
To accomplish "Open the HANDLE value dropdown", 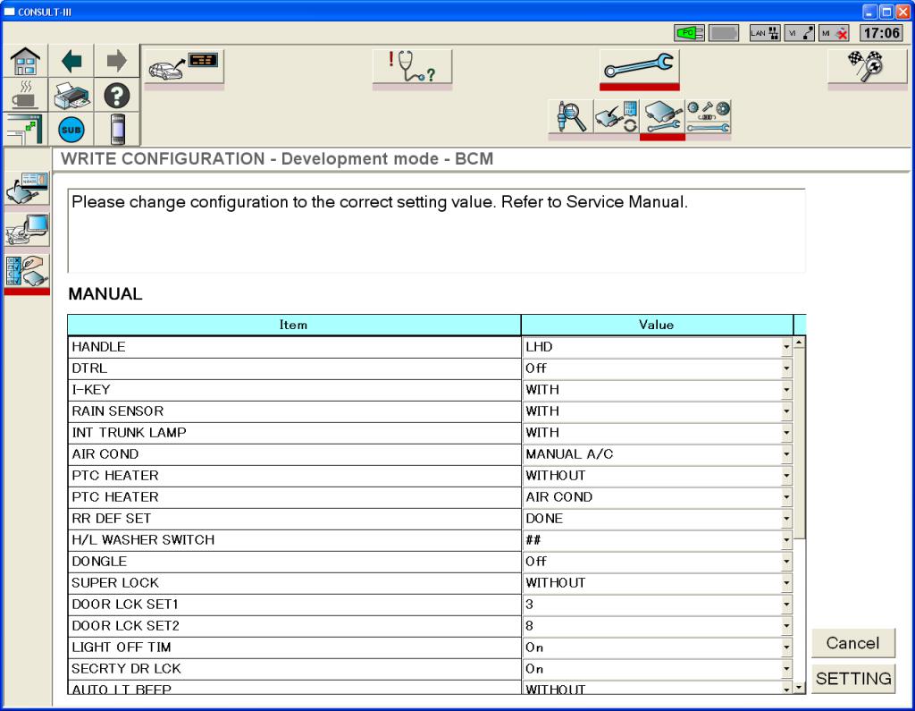I will (x=786, y=347).
